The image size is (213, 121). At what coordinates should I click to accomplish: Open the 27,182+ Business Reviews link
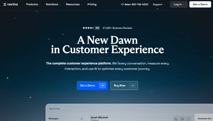pos(117,28)
